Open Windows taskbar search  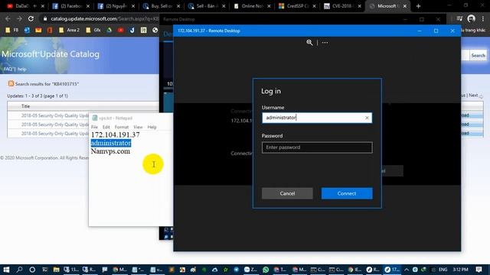coord(19,270)
